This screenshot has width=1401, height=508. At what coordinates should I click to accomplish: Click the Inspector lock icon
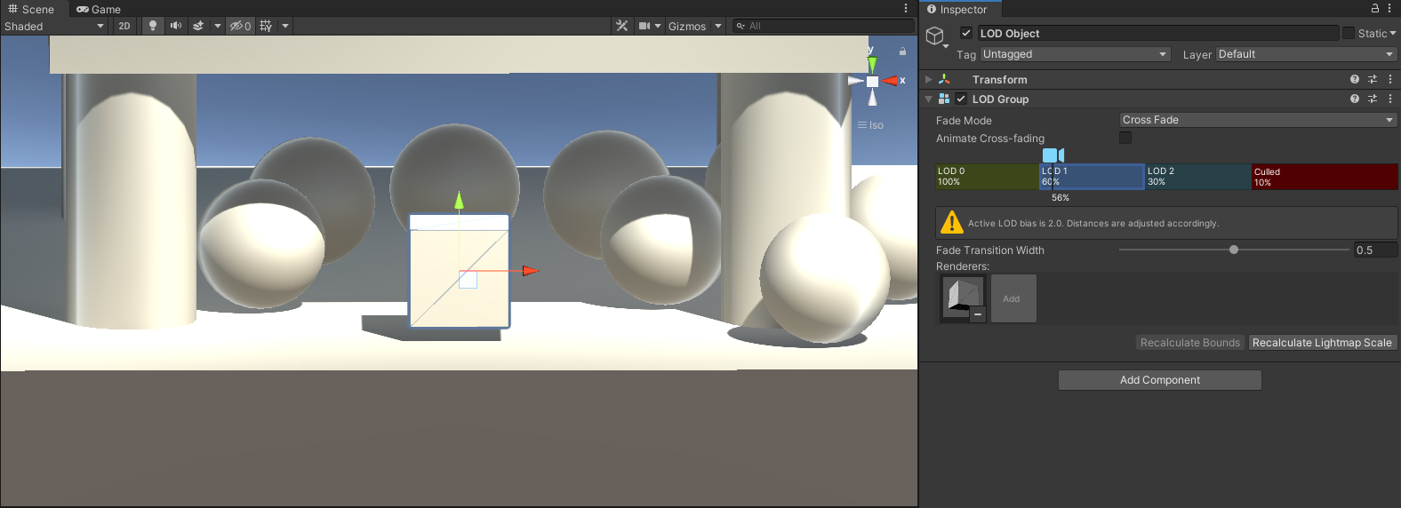pyautogui.click(x=1375, y=8)
